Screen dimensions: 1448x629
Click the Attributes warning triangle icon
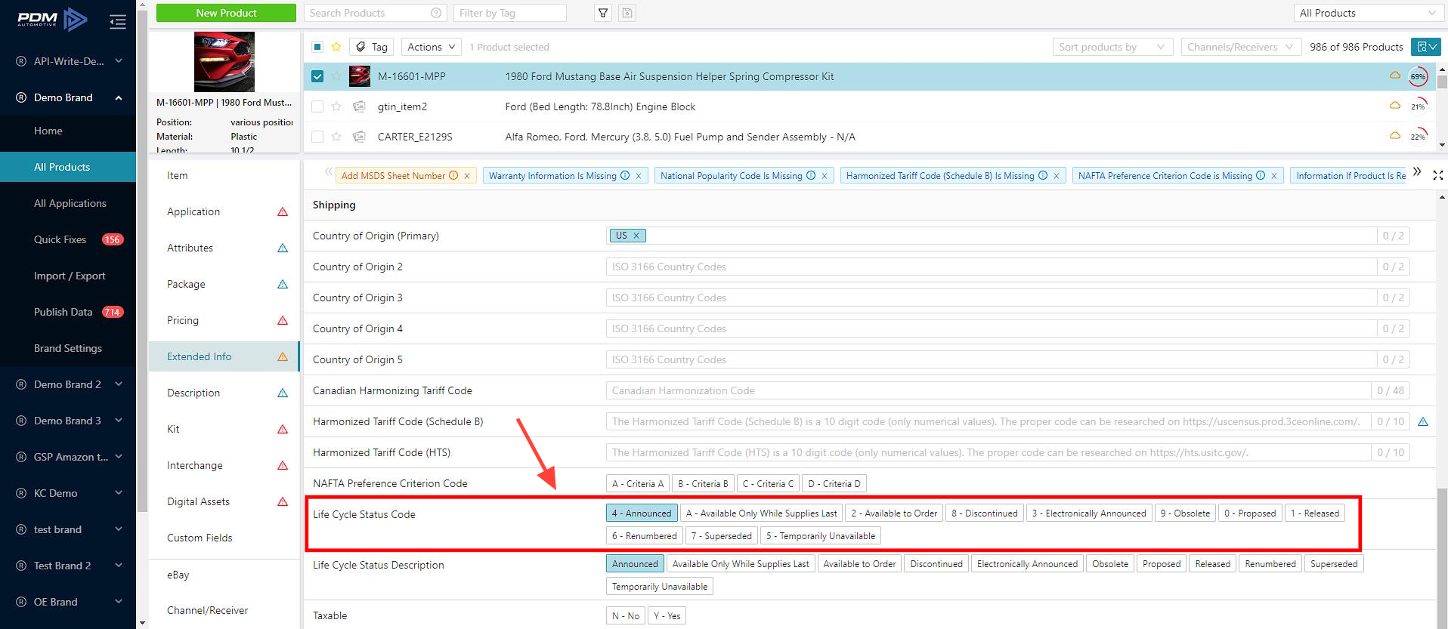click(283, 248)
